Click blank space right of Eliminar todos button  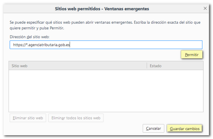coord(154,118)
